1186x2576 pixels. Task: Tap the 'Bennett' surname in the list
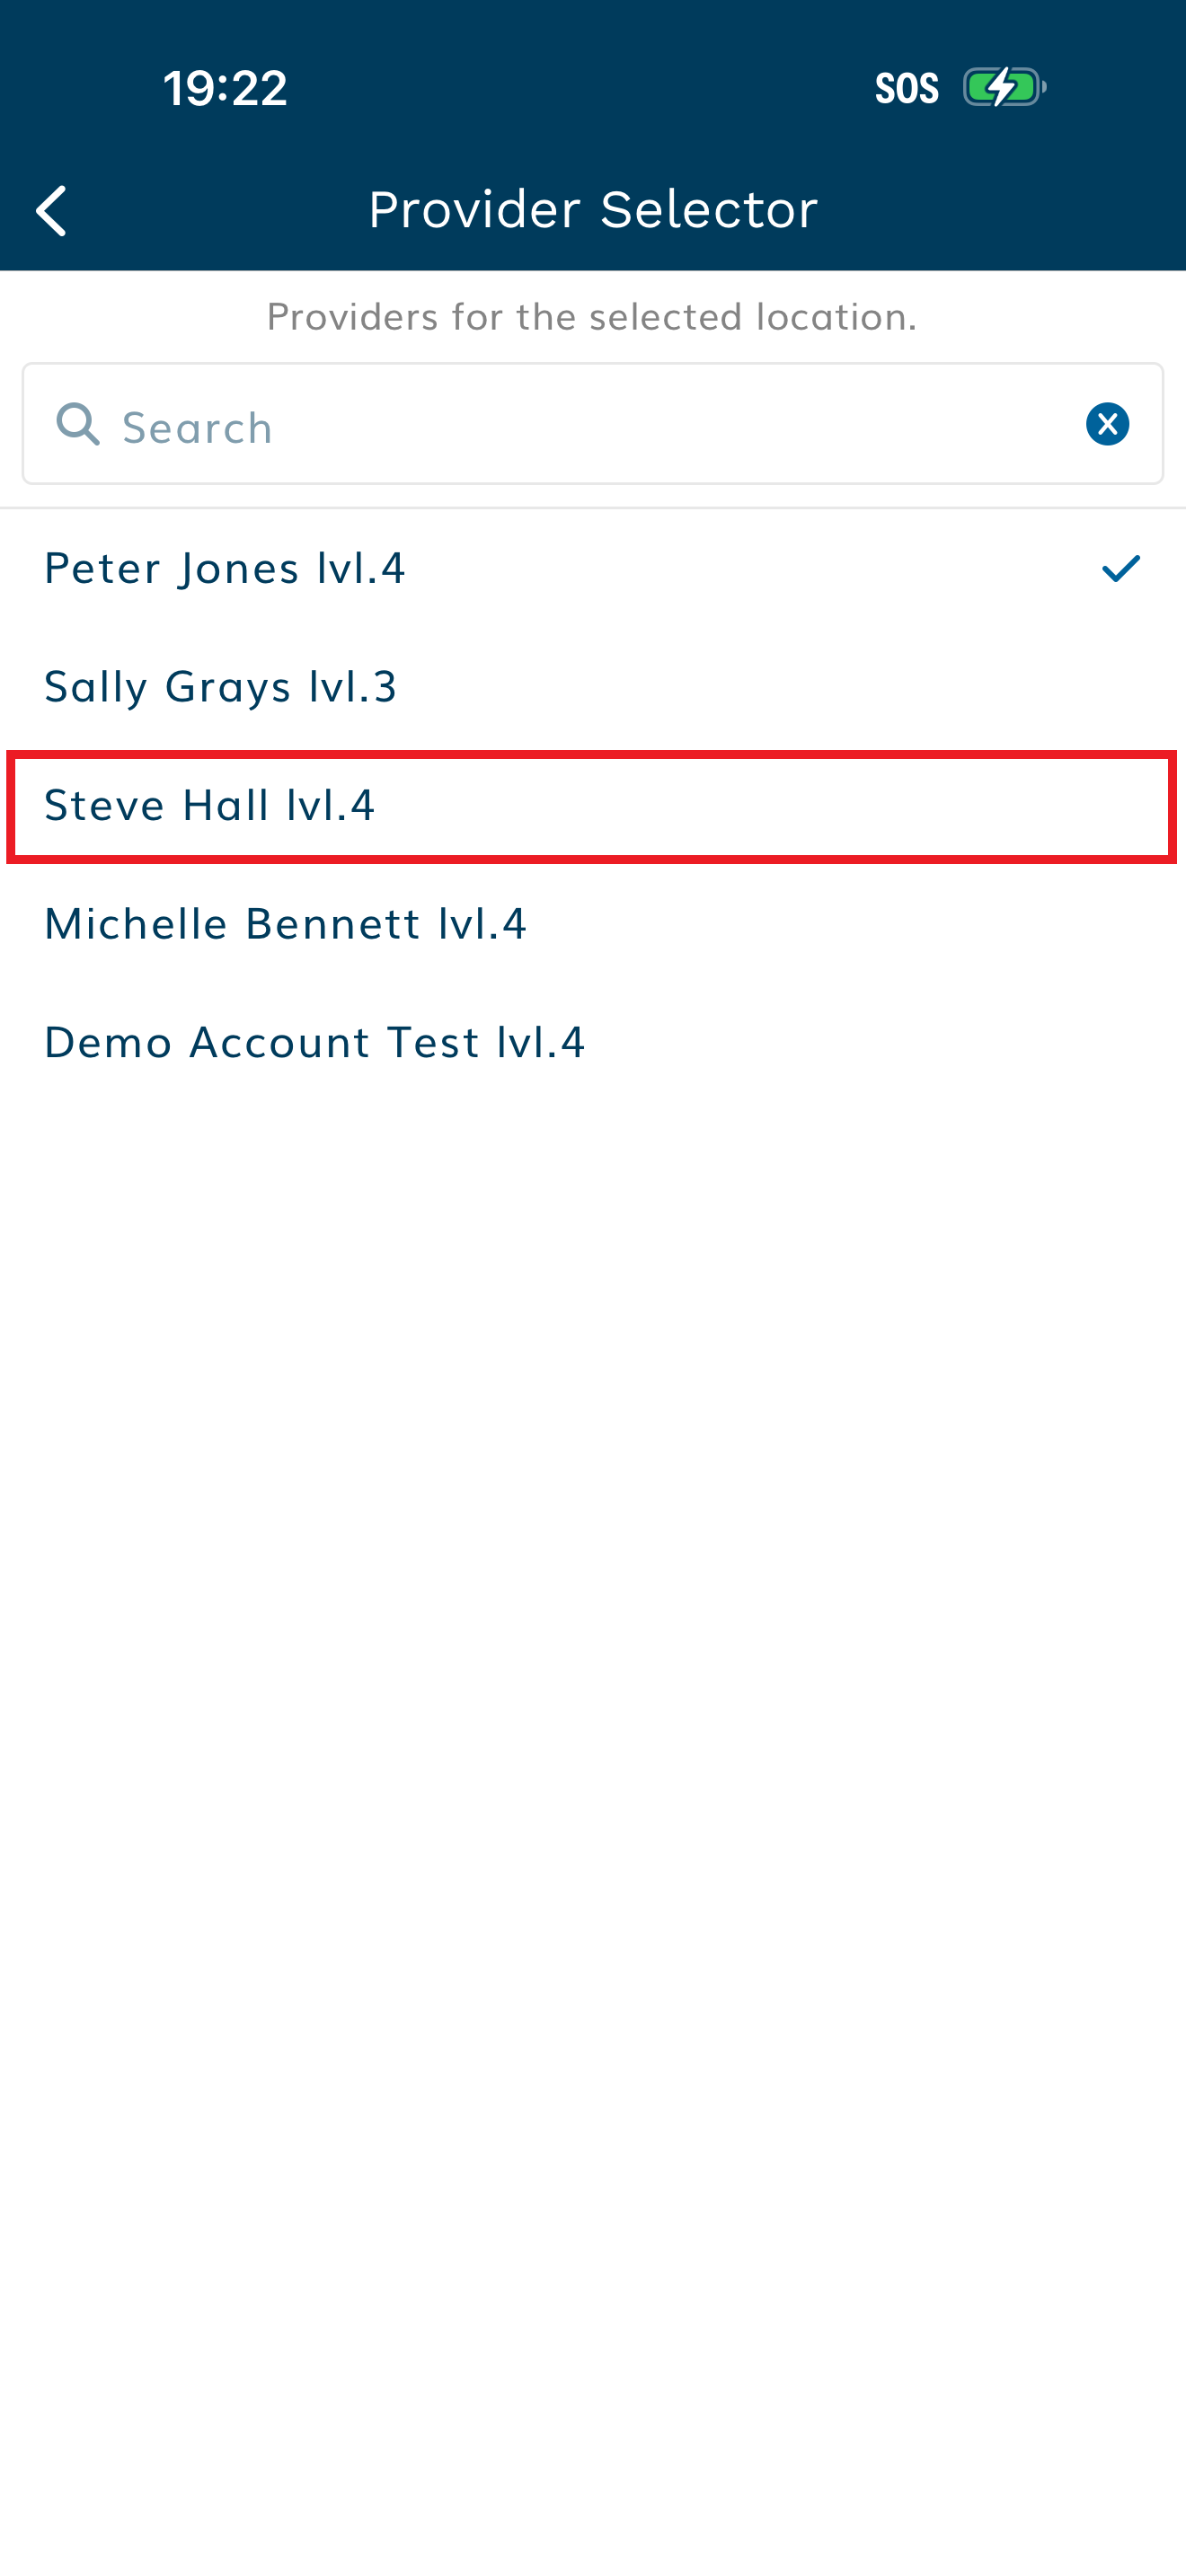[332, 924]
